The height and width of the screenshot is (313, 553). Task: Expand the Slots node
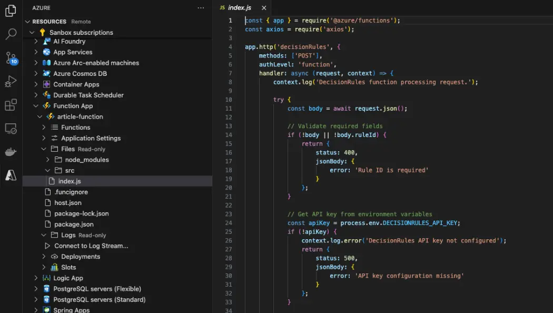(x=44, y=267)
